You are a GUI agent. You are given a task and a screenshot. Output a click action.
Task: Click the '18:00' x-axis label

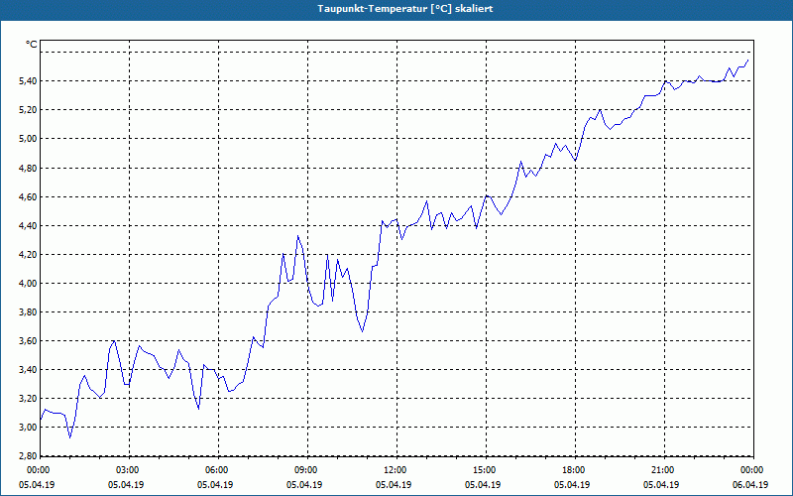(x=572, y=470)
